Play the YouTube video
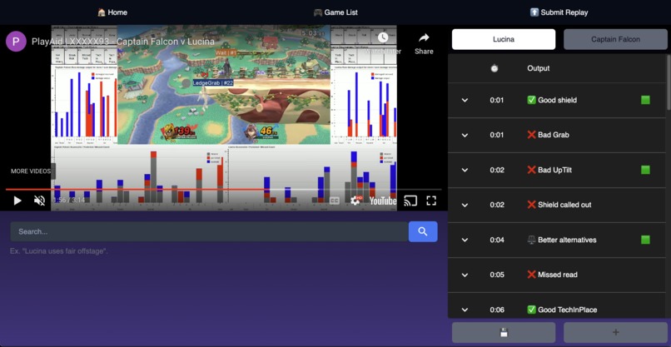 (17, 201)
